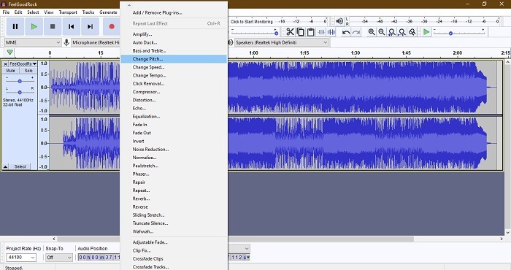Image resolution: width=511 pixels, height=270 pixels.
Task: Click the Audio Position time field
Action: (99, 258)
